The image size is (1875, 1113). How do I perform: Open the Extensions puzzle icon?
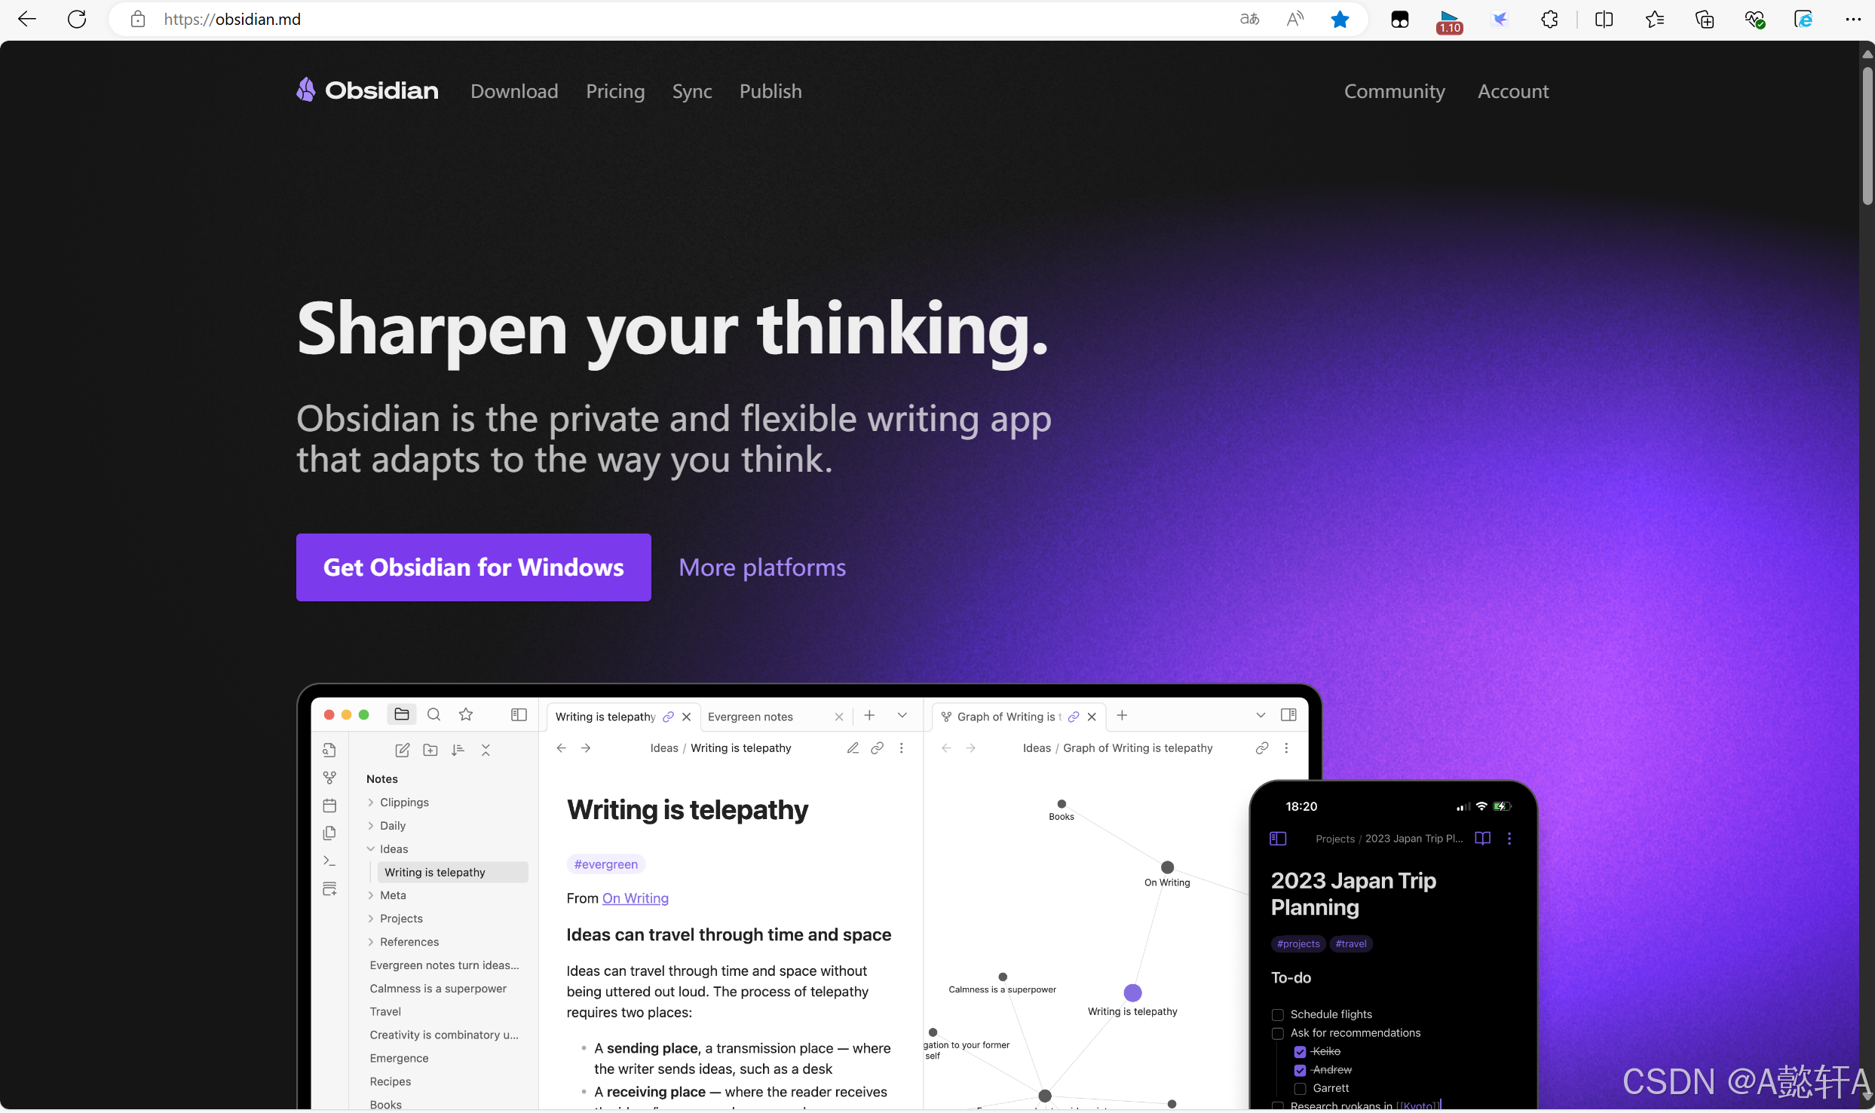click(x=1549, y=20)
